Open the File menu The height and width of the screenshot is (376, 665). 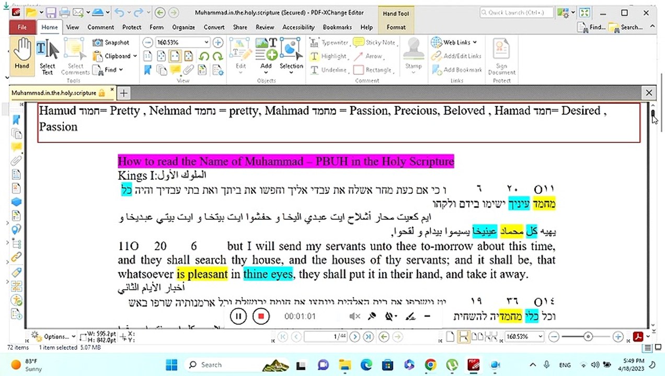[x=22, y=27]
